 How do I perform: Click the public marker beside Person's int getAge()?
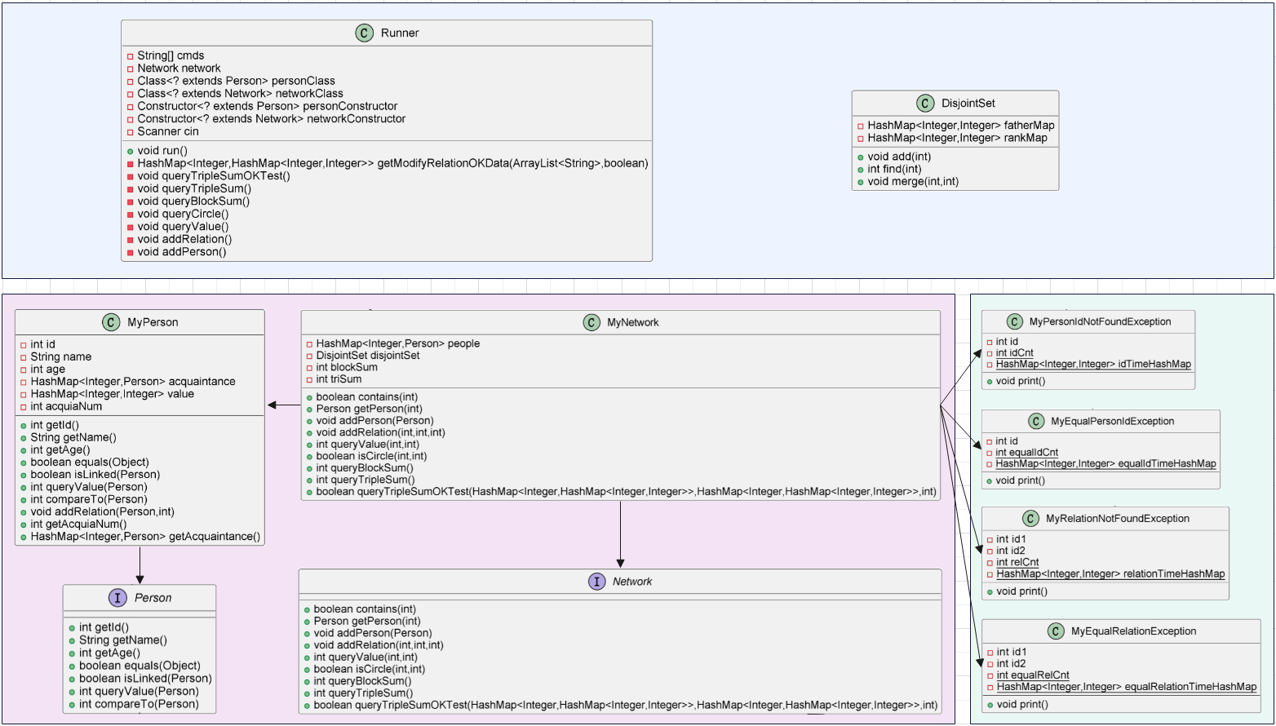72,653
